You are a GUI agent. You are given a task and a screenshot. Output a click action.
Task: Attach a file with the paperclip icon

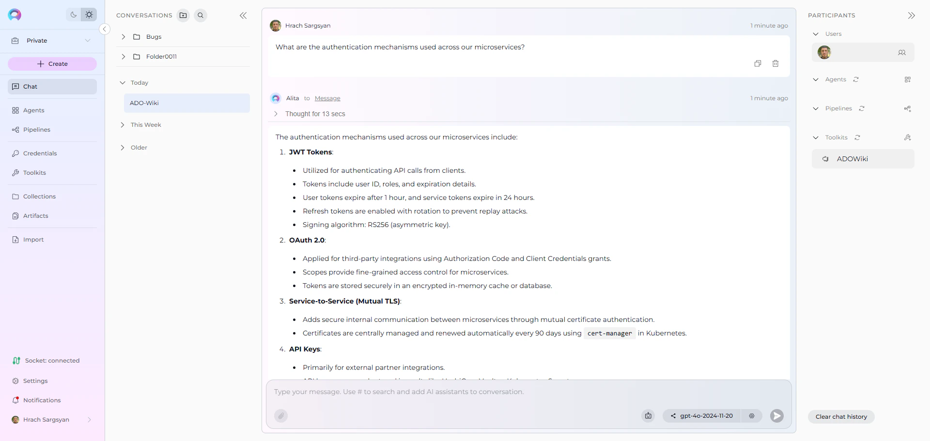(x=281, y=416)
